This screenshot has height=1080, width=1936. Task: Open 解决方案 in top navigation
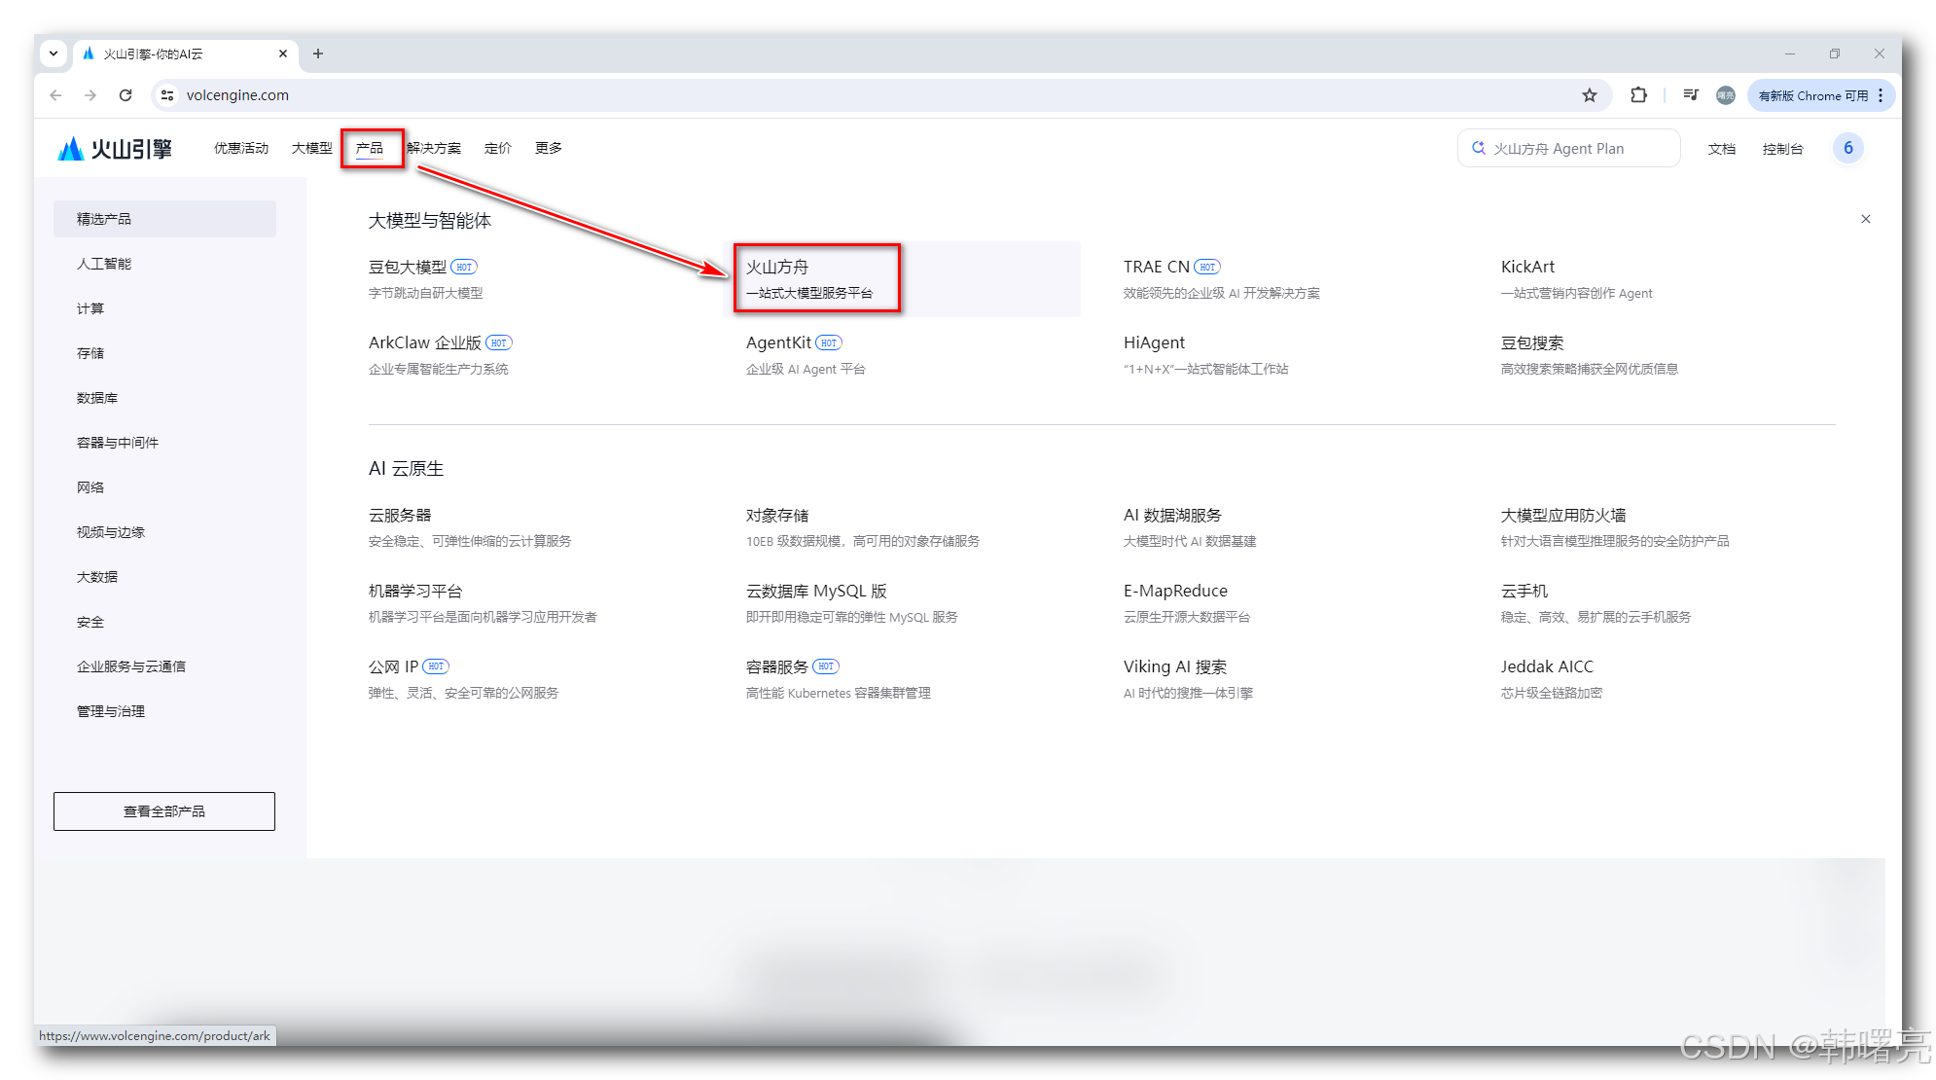click(434, 148)
